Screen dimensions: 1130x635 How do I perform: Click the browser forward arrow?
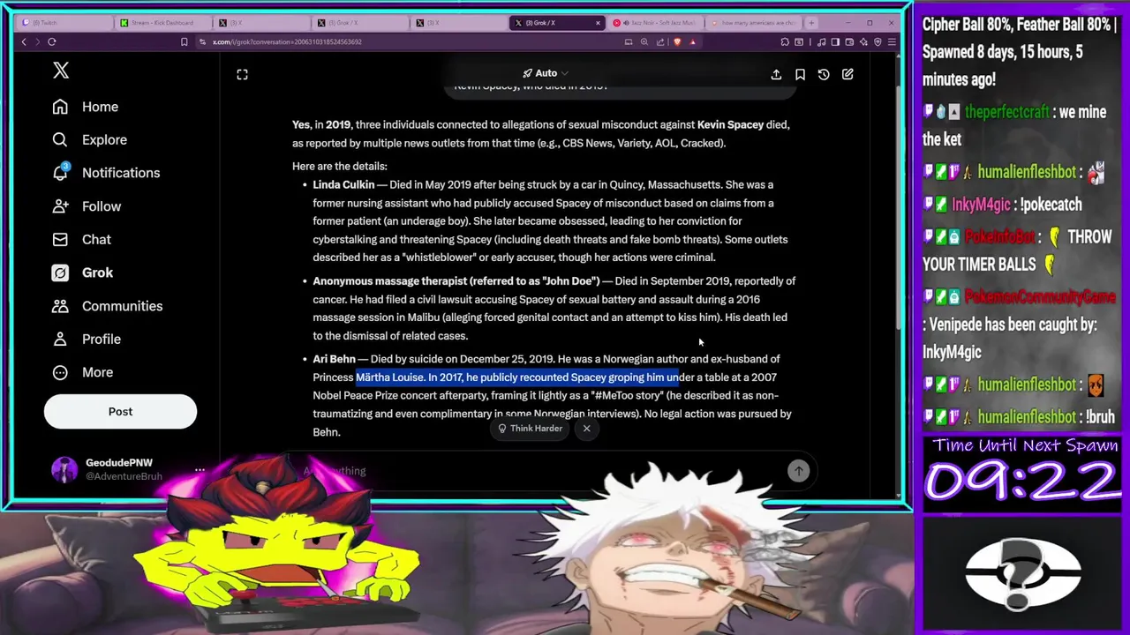(x=37, y=41)
